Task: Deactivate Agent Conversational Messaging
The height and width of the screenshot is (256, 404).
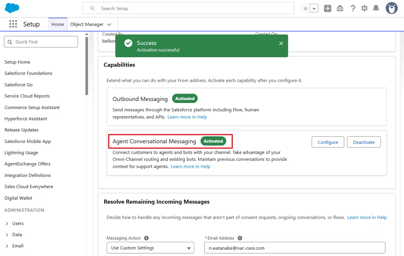Action: pyautogui.click(x=364, y=142)
